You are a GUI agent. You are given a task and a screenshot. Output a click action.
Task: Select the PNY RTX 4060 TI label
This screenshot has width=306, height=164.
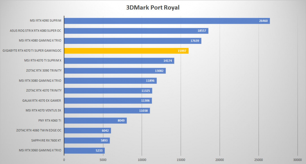click(50, 120)
